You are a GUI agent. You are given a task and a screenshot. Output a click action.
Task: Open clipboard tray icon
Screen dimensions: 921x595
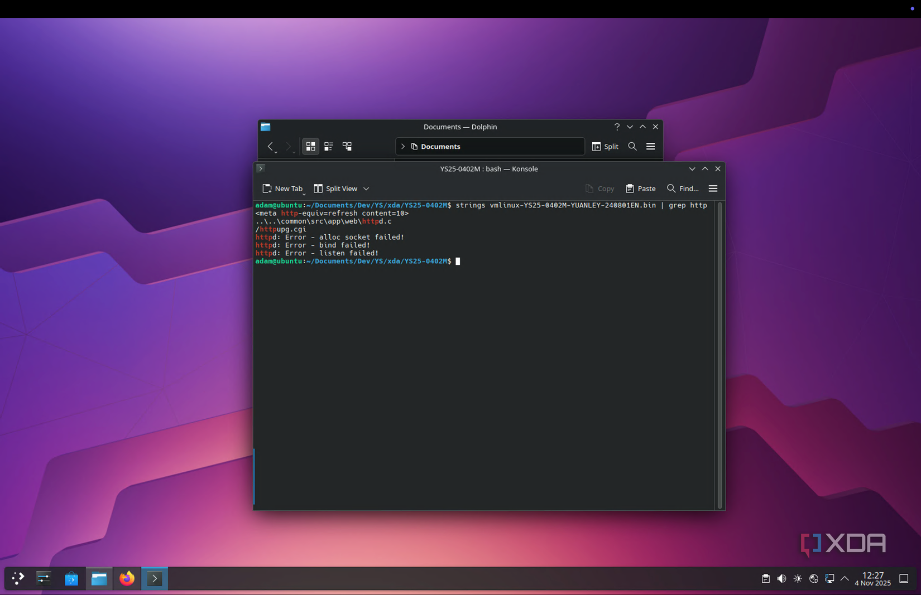click(765, 579)
